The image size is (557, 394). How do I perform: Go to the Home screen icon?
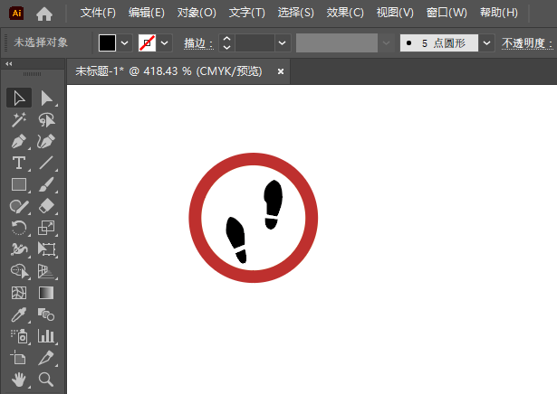pyautogui.click(x=44, y=14)
